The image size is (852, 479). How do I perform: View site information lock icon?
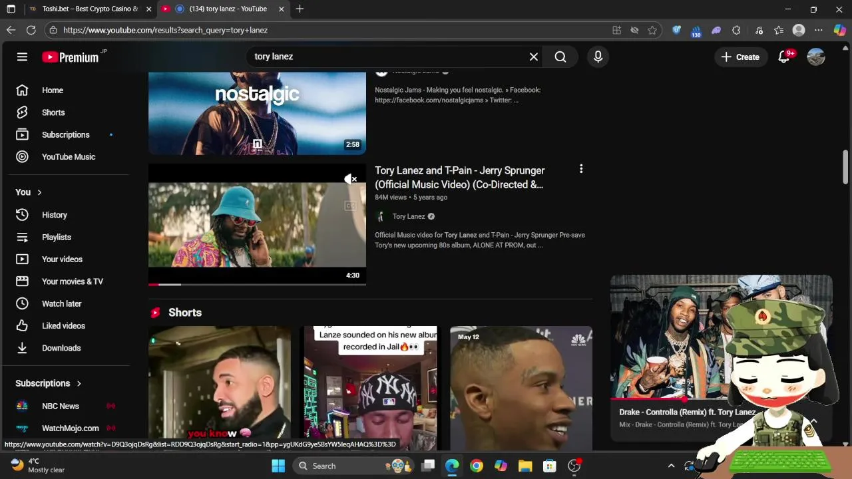coord(53,30)
